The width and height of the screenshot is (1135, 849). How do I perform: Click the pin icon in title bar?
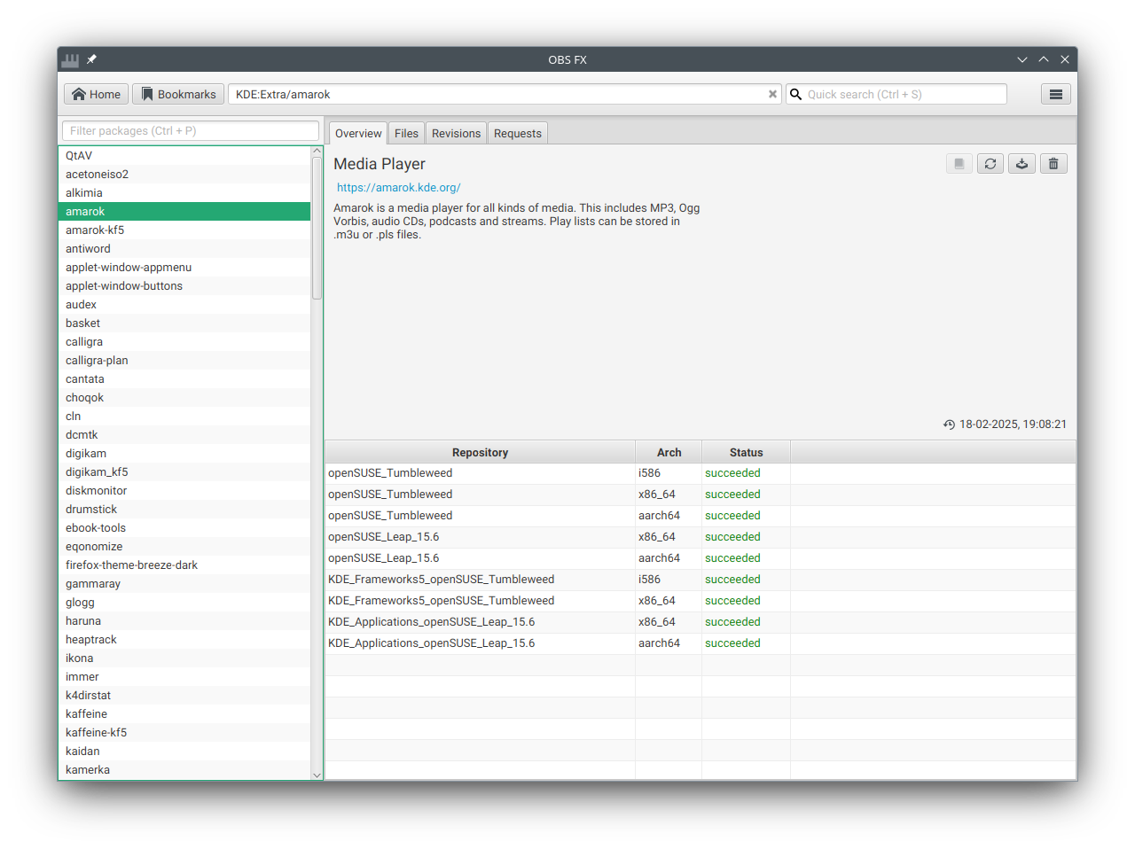tap(91, 59)
